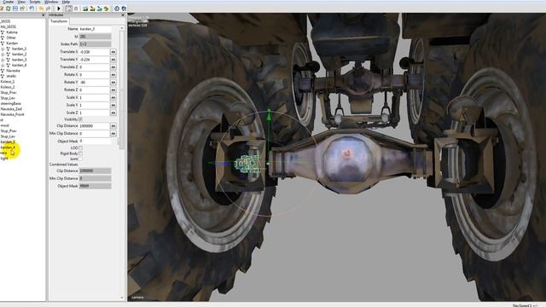Click the Rotate X arrow stepper button
This screenshot has width=546, height=307.
point(113,75)
